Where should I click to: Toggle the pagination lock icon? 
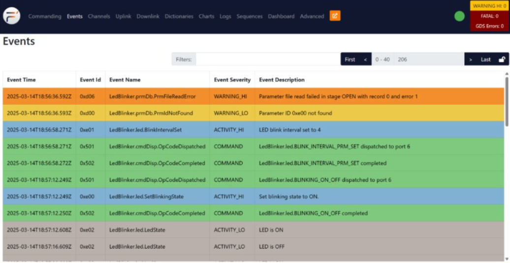tap(502, 59)
